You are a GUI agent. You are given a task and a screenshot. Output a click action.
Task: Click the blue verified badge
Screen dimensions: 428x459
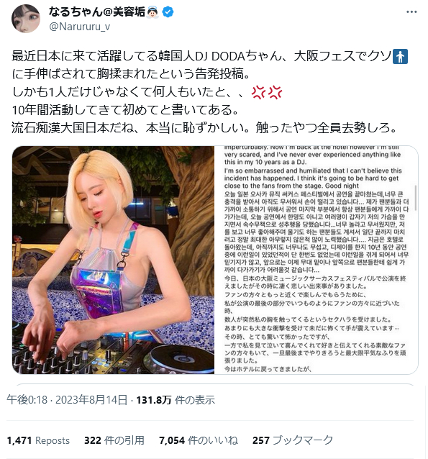(x=168, y=12)
